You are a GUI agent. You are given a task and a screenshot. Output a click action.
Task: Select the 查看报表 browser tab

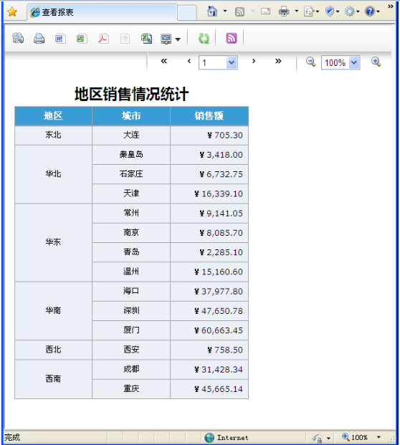[x=103, y=12]
